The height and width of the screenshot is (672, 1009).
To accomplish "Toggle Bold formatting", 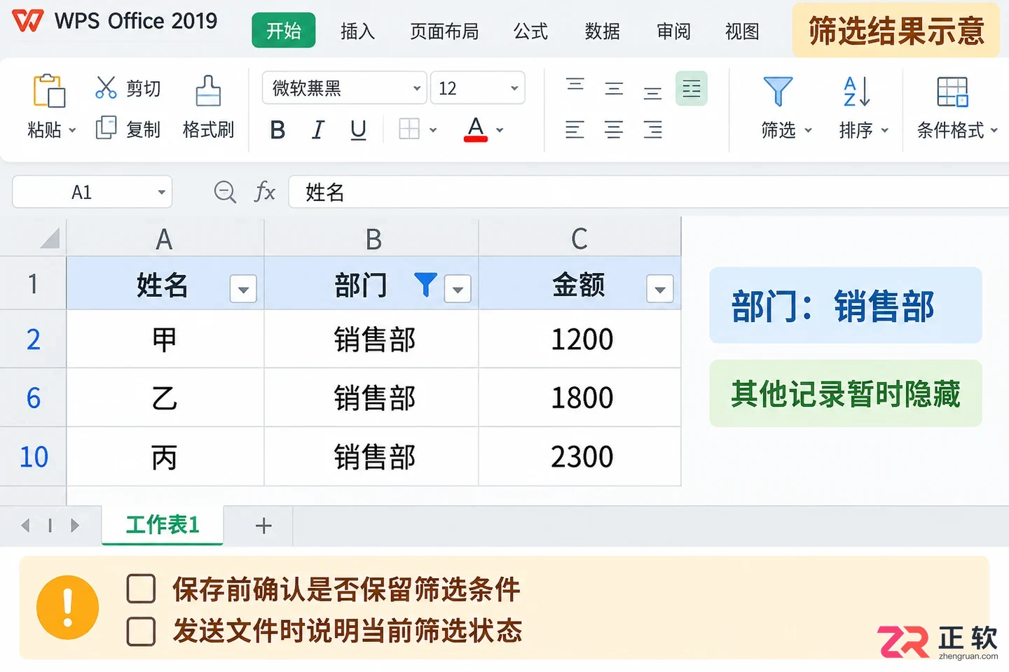I will tap(277, 129).
